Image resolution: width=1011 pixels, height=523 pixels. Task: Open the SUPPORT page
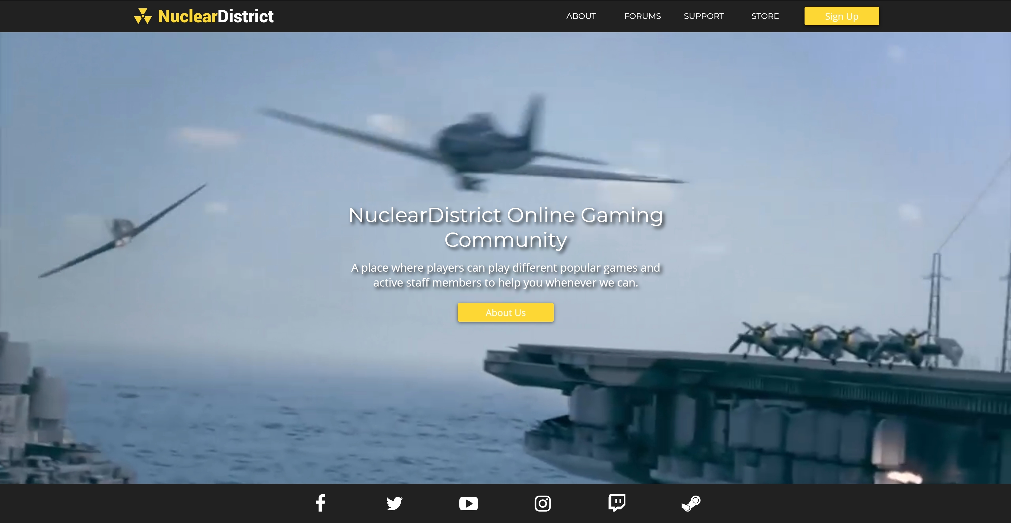coord(704,16)
